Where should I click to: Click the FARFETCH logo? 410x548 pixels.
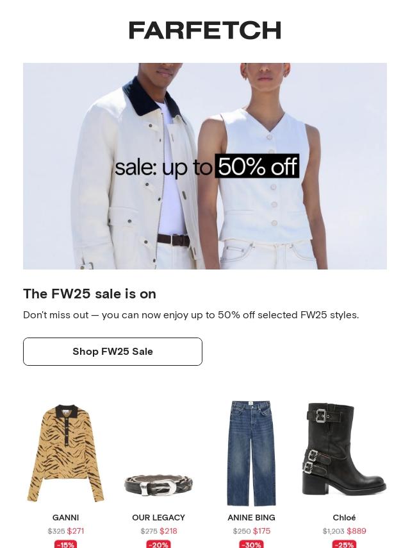[x=205, y=30]
